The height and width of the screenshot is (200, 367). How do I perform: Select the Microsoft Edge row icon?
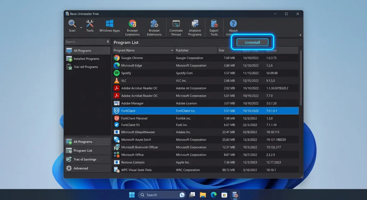click(116, 65)
